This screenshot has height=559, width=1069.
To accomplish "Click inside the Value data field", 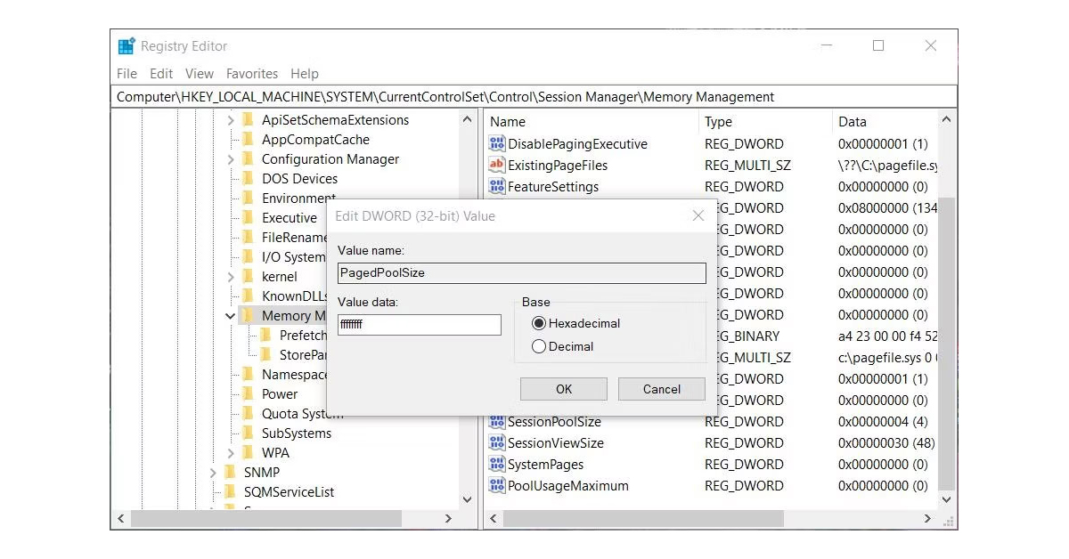I will click(419, 325).
